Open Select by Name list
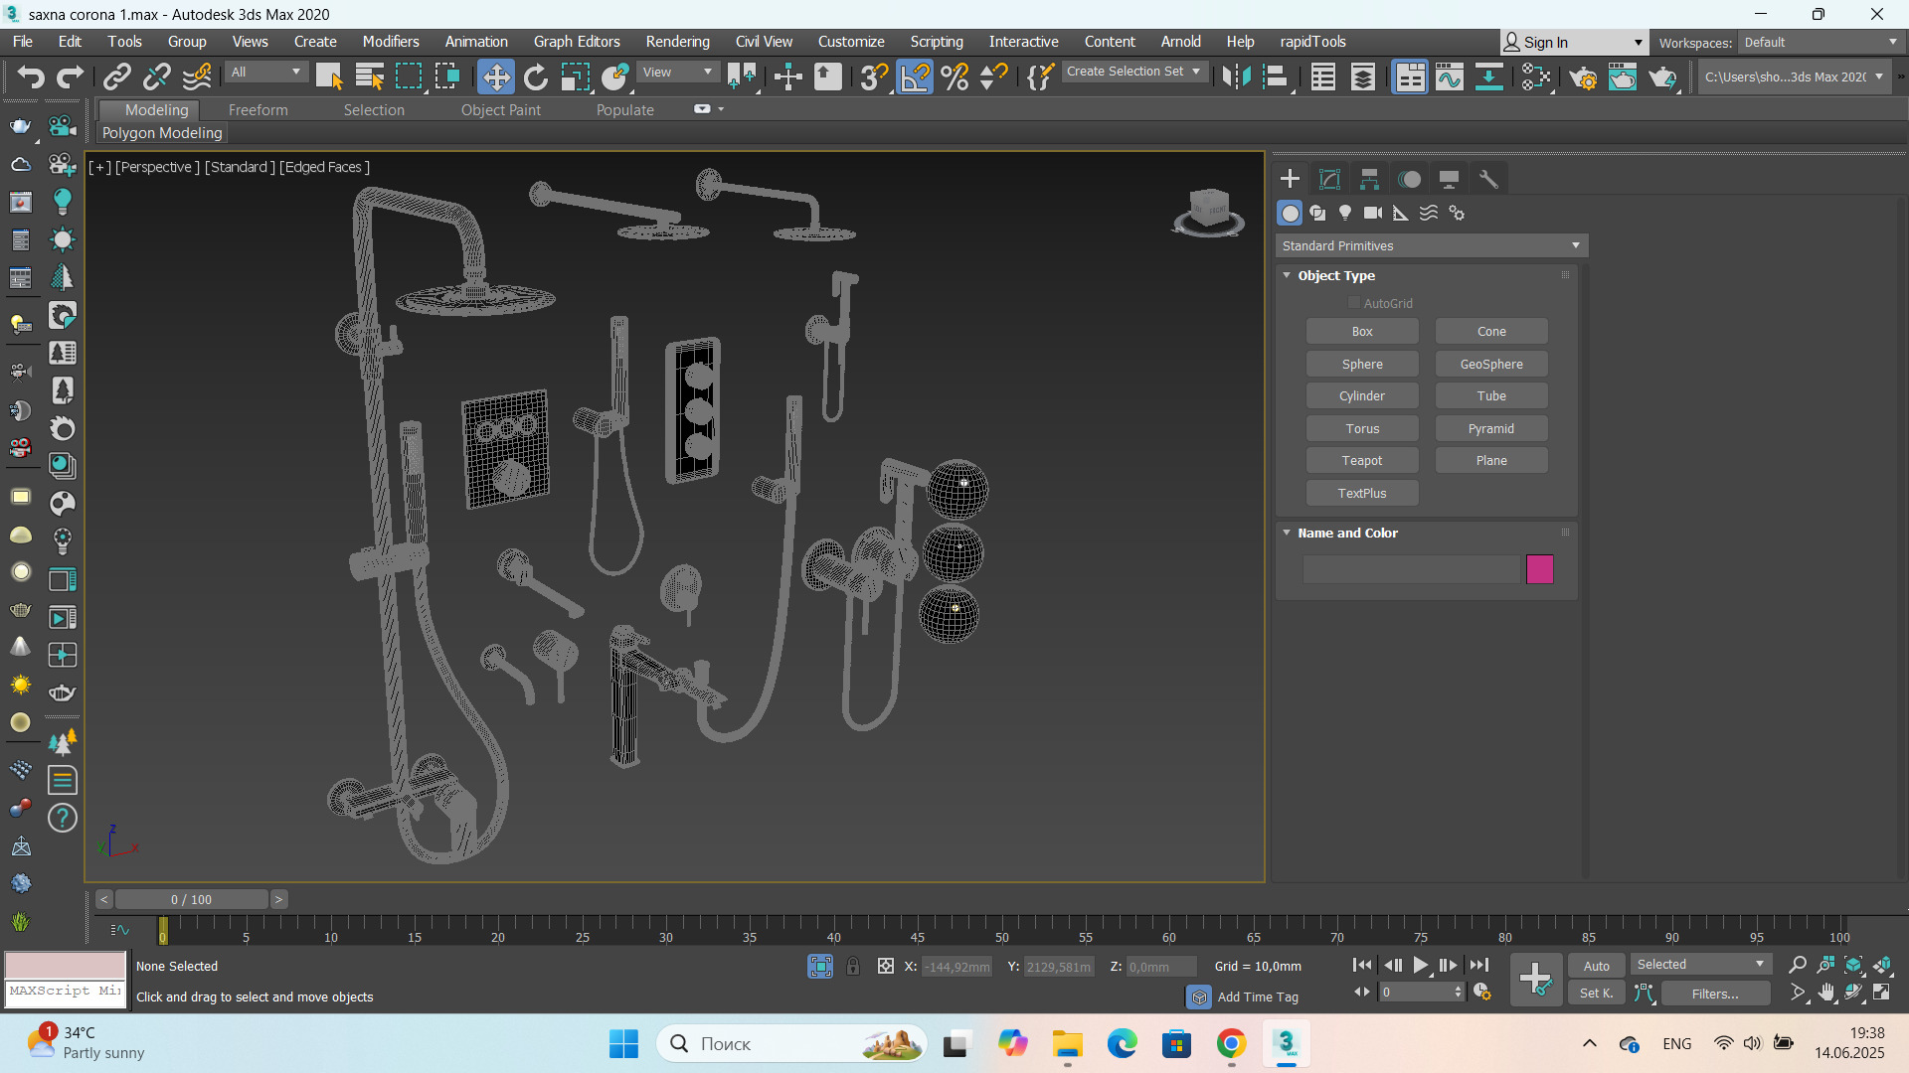Viewport: 1909px width, 1073px height. click(369, 77)
